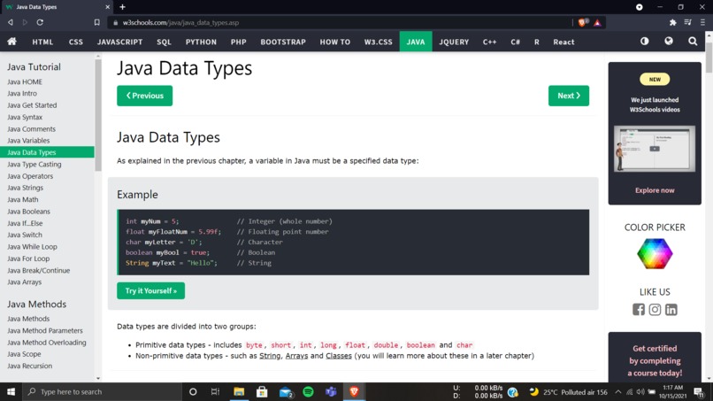Click weather 25°C Polluted air widget

pyautogui.click(x=569, y=392)
